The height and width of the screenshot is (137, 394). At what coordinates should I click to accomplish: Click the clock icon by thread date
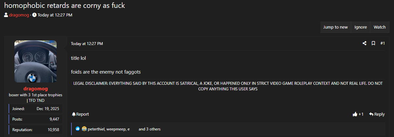coord(35,15)
